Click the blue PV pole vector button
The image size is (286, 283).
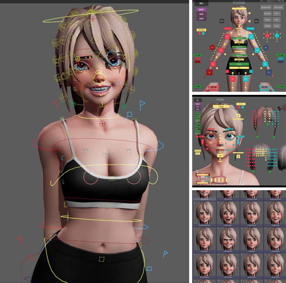[x=266, y=48]
